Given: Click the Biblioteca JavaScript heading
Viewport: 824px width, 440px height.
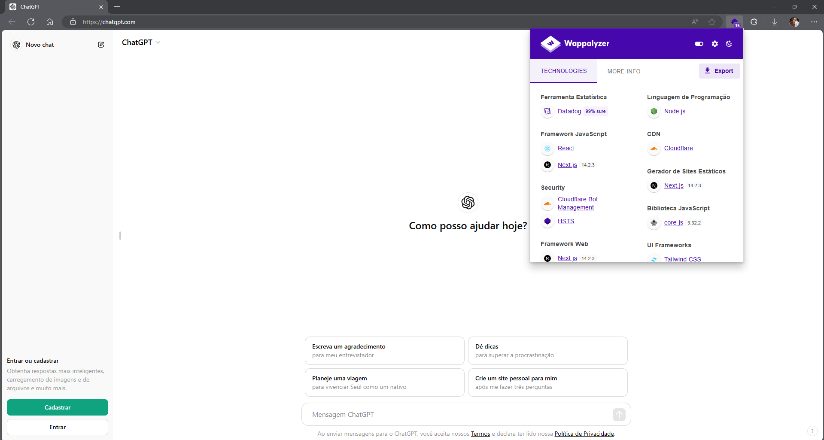Looking at the screenshot, I should 678,209.
